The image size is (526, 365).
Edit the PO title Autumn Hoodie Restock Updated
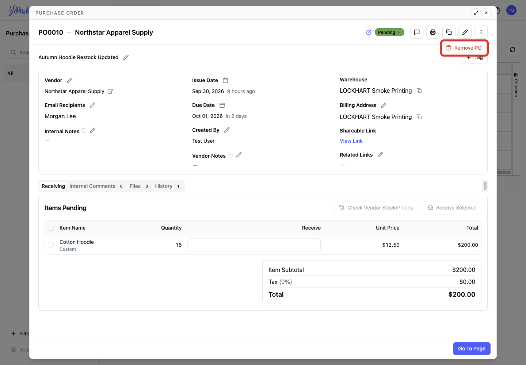tap(126, 57)
